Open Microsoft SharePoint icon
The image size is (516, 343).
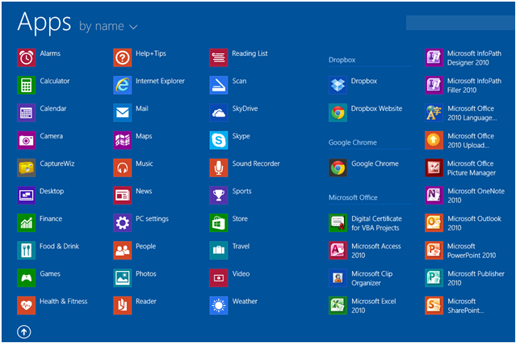tap(434, 306)
